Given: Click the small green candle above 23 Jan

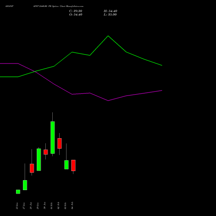Looking at the screenshot, I should 18,192.
